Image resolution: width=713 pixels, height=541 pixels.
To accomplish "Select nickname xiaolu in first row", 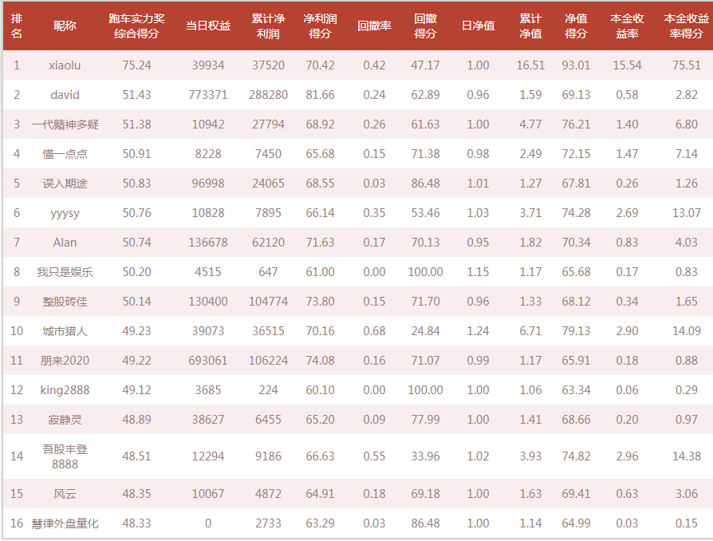I will tap(65, 65).
